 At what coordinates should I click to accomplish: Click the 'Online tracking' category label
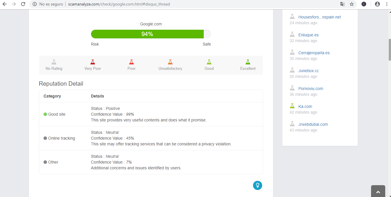[x=62, y=138]
